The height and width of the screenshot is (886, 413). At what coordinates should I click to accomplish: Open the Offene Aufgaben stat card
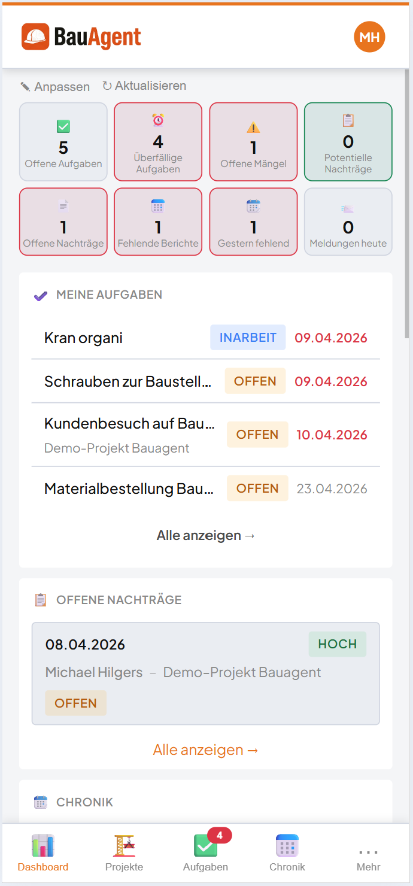(x=63, y=142)
